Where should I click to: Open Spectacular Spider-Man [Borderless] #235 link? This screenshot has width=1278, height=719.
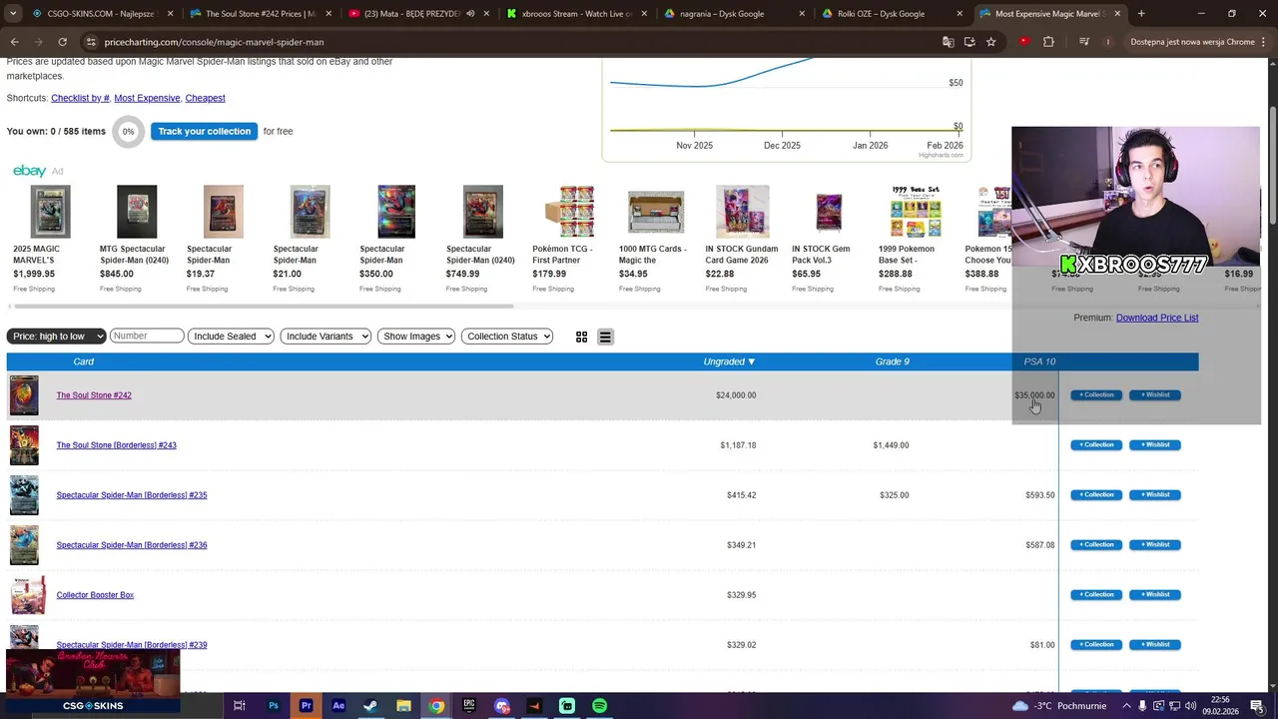(132, 495)
